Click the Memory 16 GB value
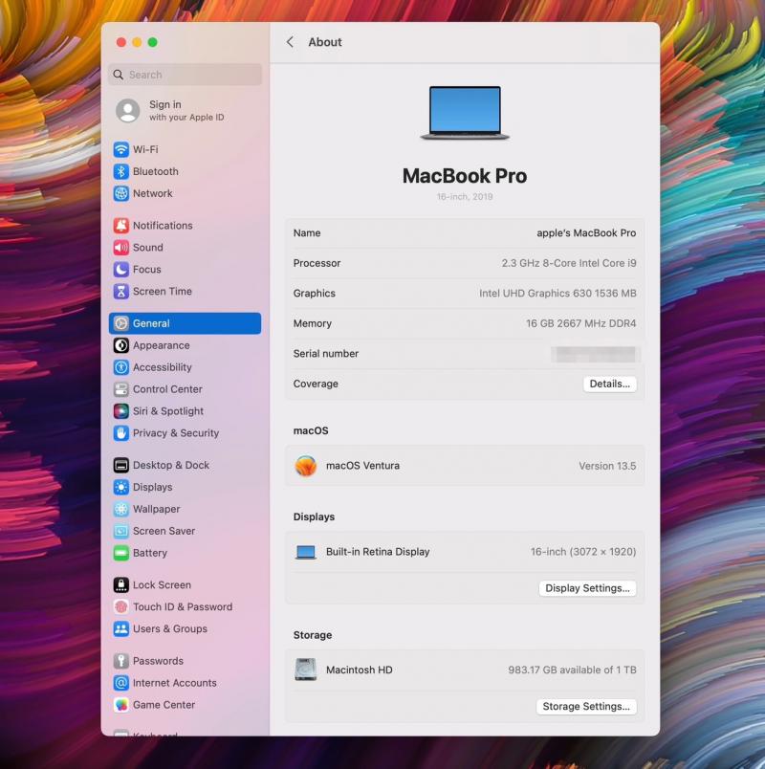765x769 pixels. 580,323
